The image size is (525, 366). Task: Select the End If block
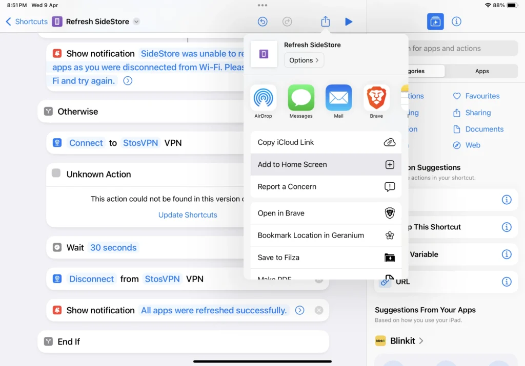[183, 341]
